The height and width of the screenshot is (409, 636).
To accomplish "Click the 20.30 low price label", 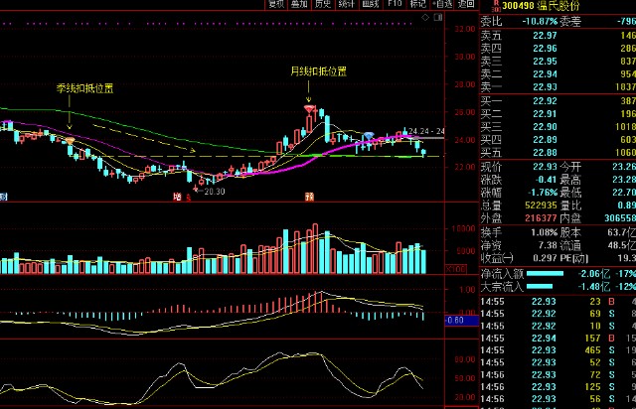I will (215, 192).
